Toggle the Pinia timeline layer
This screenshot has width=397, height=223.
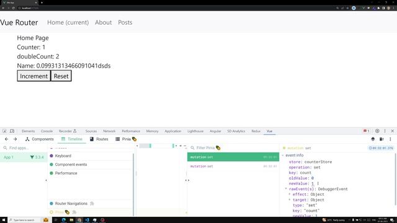(x=90, y=212)
